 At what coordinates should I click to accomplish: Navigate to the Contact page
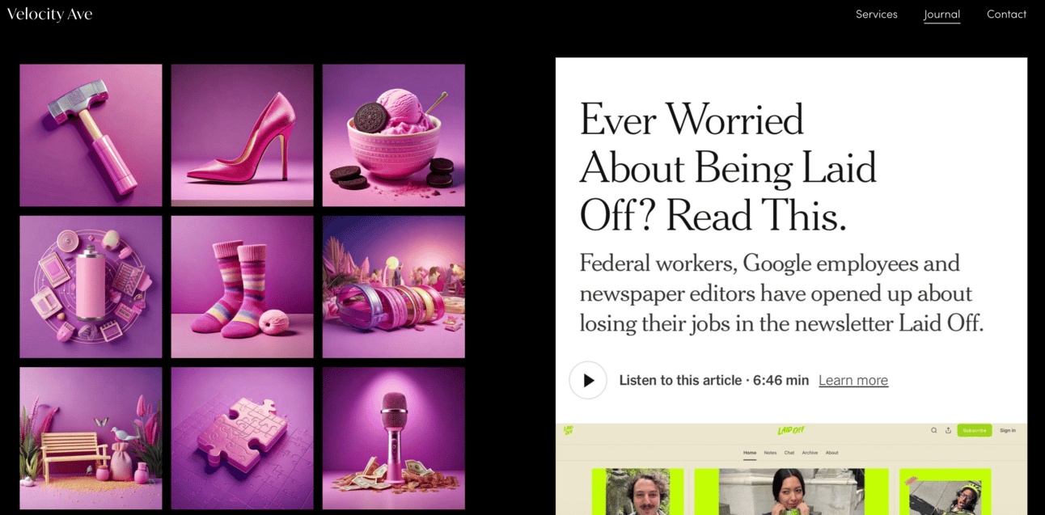click(1006, 14)
